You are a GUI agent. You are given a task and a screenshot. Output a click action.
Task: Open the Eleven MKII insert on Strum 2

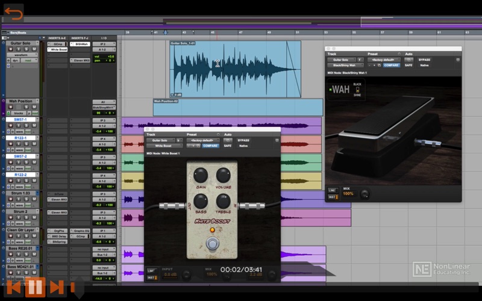click(x=57, y=213)
